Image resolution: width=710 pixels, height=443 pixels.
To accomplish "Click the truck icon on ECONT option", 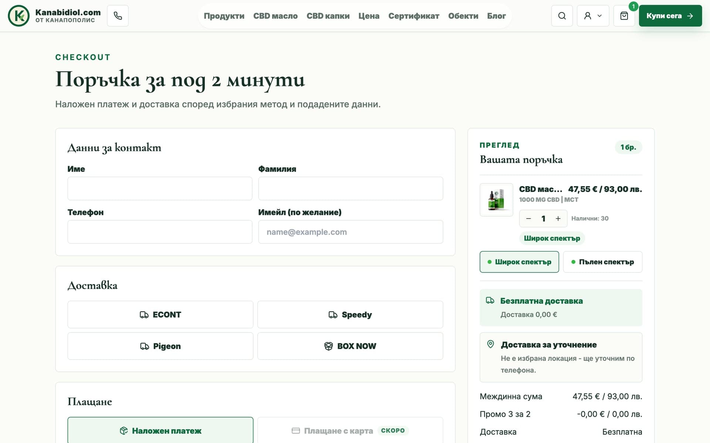I will (x=144, y=315).
